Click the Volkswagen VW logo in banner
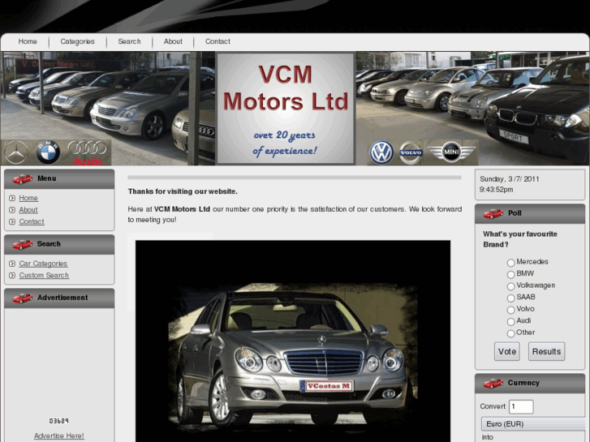Viewport: 590px width, 442px height. (381, 152)
